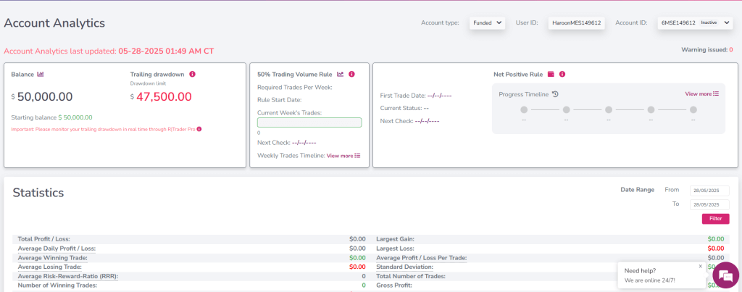Open the Account type Funded dropdown
The image size is (742, 292).
(488, 22)
